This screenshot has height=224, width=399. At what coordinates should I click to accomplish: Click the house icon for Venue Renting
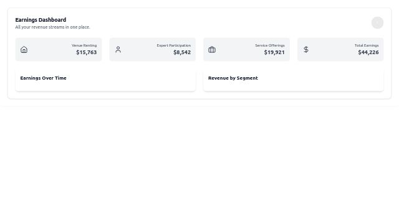(x=24, y=50)
